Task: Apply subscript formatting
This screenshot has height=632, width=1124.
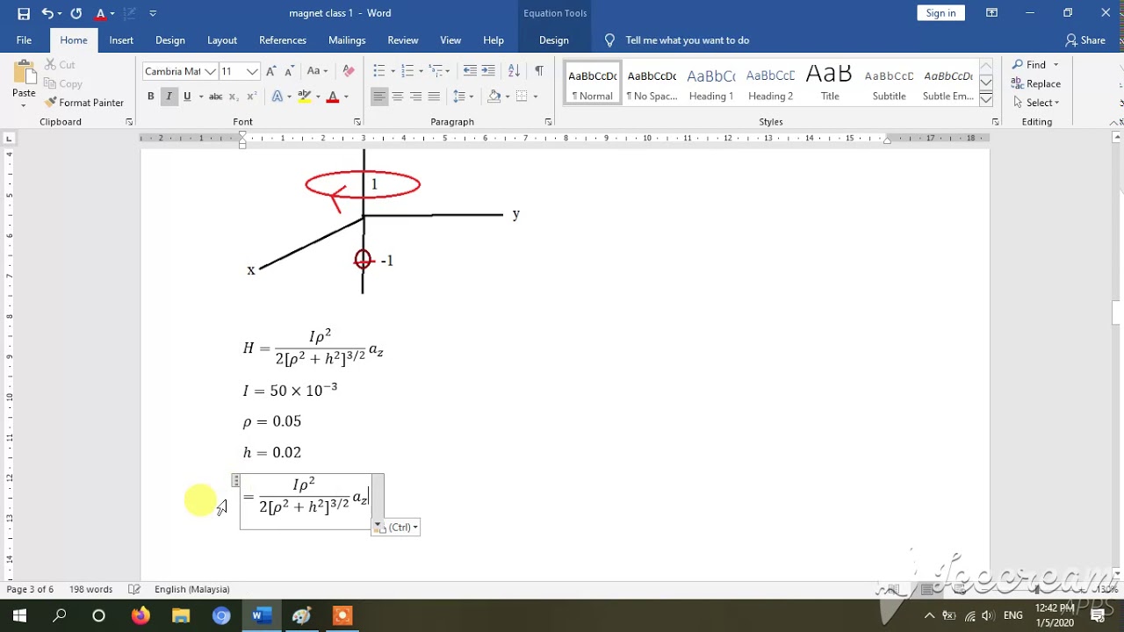Action: tap(235, 97)
